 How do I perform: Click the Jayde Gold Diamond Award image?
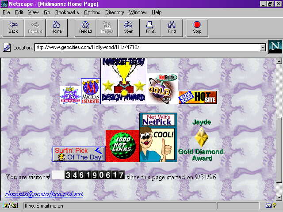[x=201, y=140]
